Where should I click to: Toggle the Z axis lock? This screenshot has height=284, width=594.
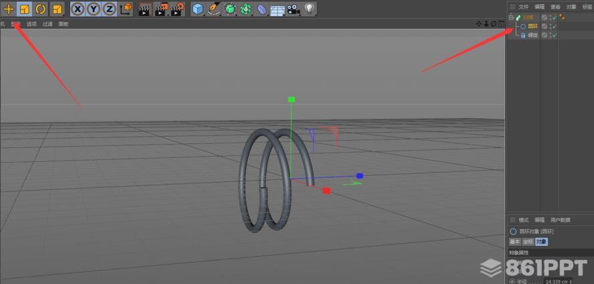click(109, 9)
